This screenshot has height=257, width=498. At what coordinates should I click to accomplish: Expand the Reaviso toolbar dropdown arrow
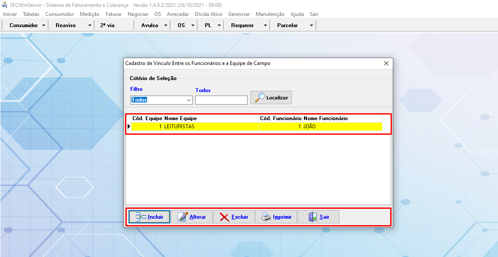click(x=90, y=25)
